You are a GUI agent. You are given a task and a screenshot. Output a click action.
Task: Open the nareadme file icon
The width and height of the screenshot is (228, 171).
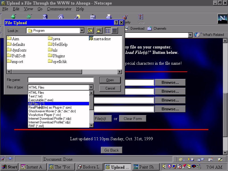[91, 39]
